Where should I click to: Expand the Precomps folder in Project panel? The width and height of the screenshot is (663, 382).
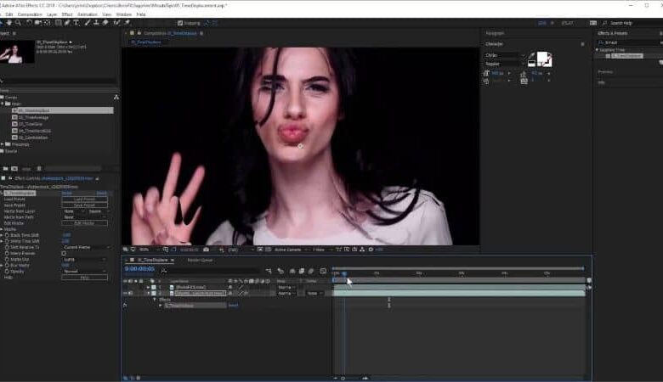[x=3, y=144]
